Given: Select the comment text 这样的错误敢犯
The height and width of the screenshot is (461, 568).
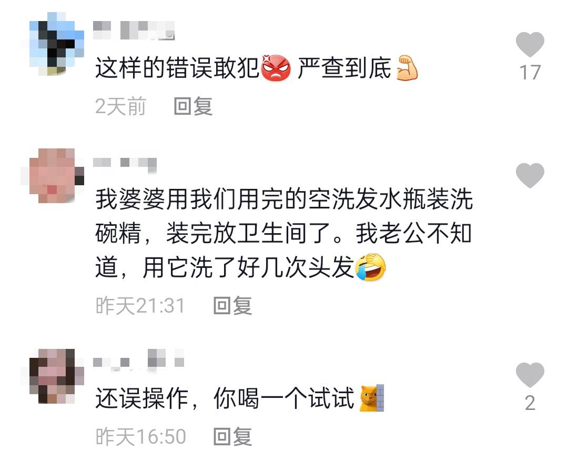Looking at the screenshot, I should tap(178, 68).
